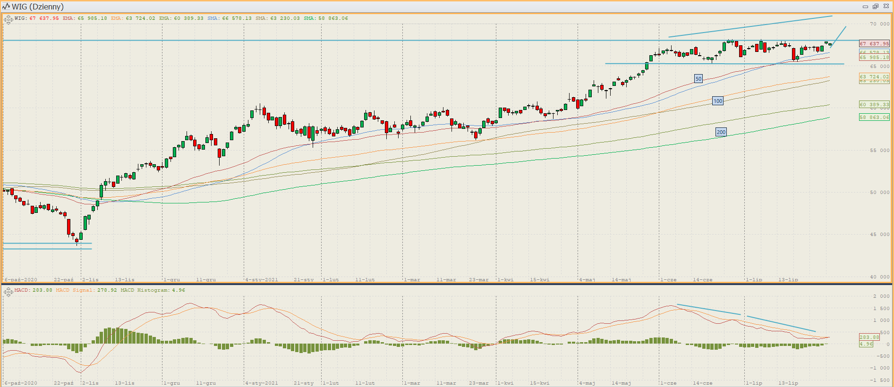Select the blue '200' moving average label
894x387 pixels.
721,132
